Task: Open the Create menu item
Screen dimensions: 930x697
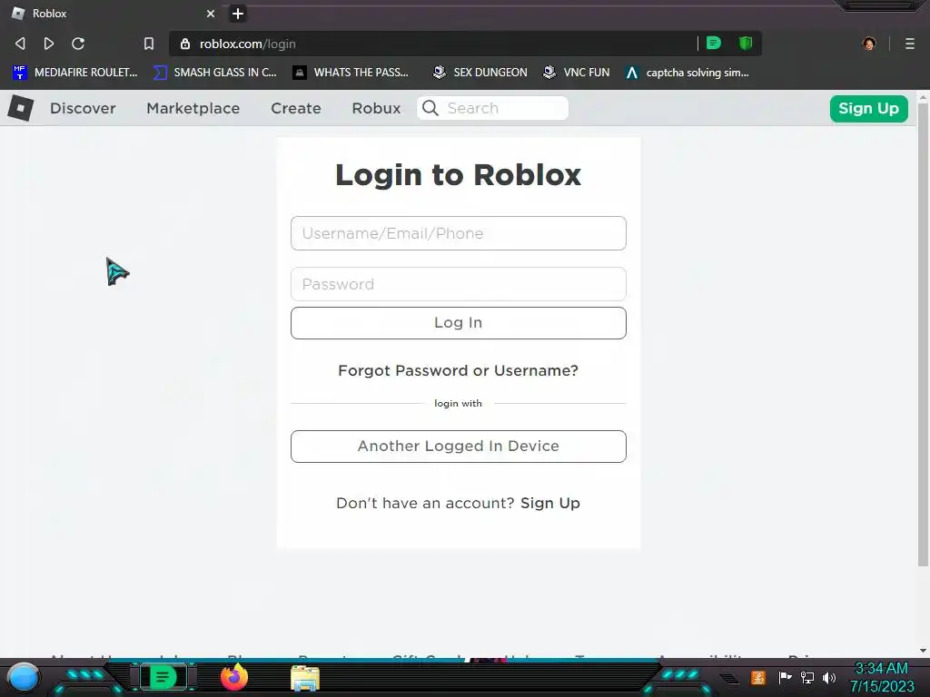Action: (296, 109)
